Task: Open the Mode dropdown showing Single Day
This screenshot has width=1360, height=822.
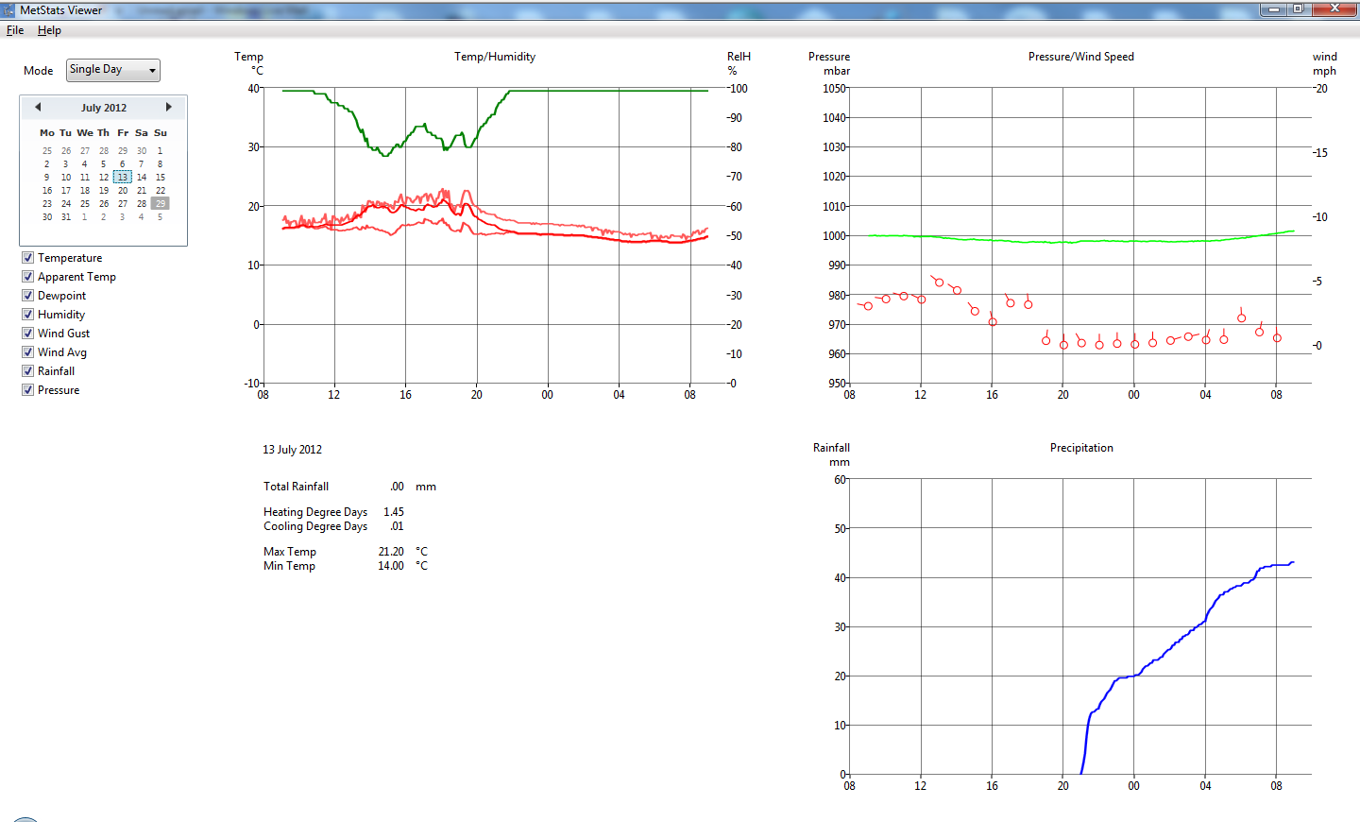Action: point(113,70)
